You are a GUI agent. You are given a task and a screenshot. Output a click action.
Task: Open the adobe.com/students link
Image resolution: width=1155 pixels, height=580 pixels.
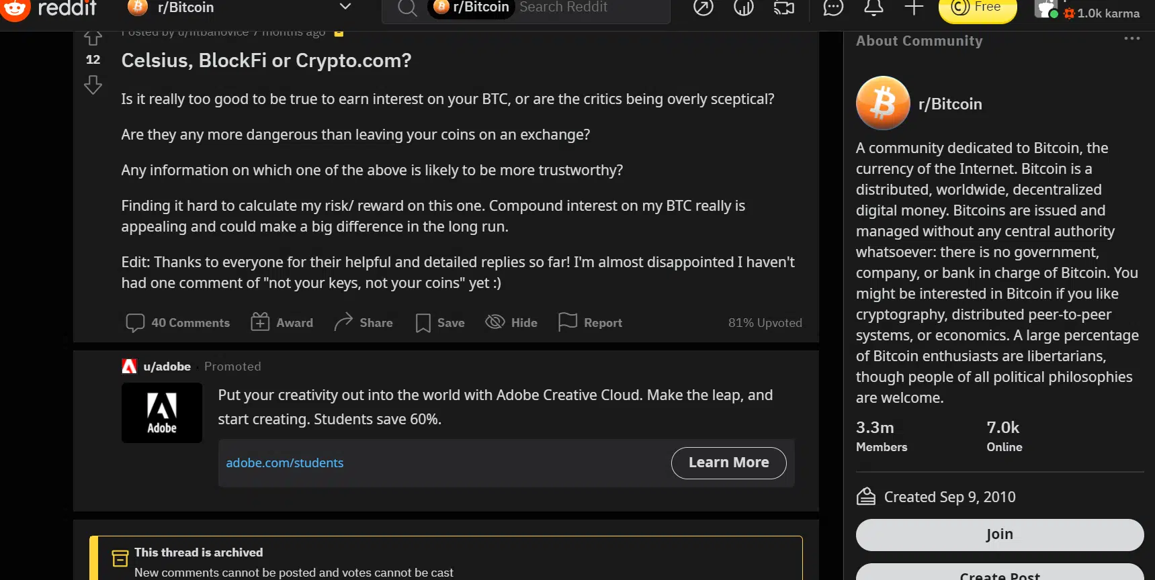tap(285, 463)
